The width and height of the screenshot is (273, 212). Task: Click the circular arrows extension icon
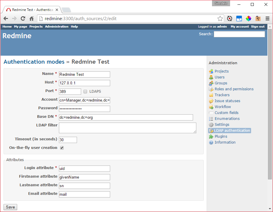230,18
